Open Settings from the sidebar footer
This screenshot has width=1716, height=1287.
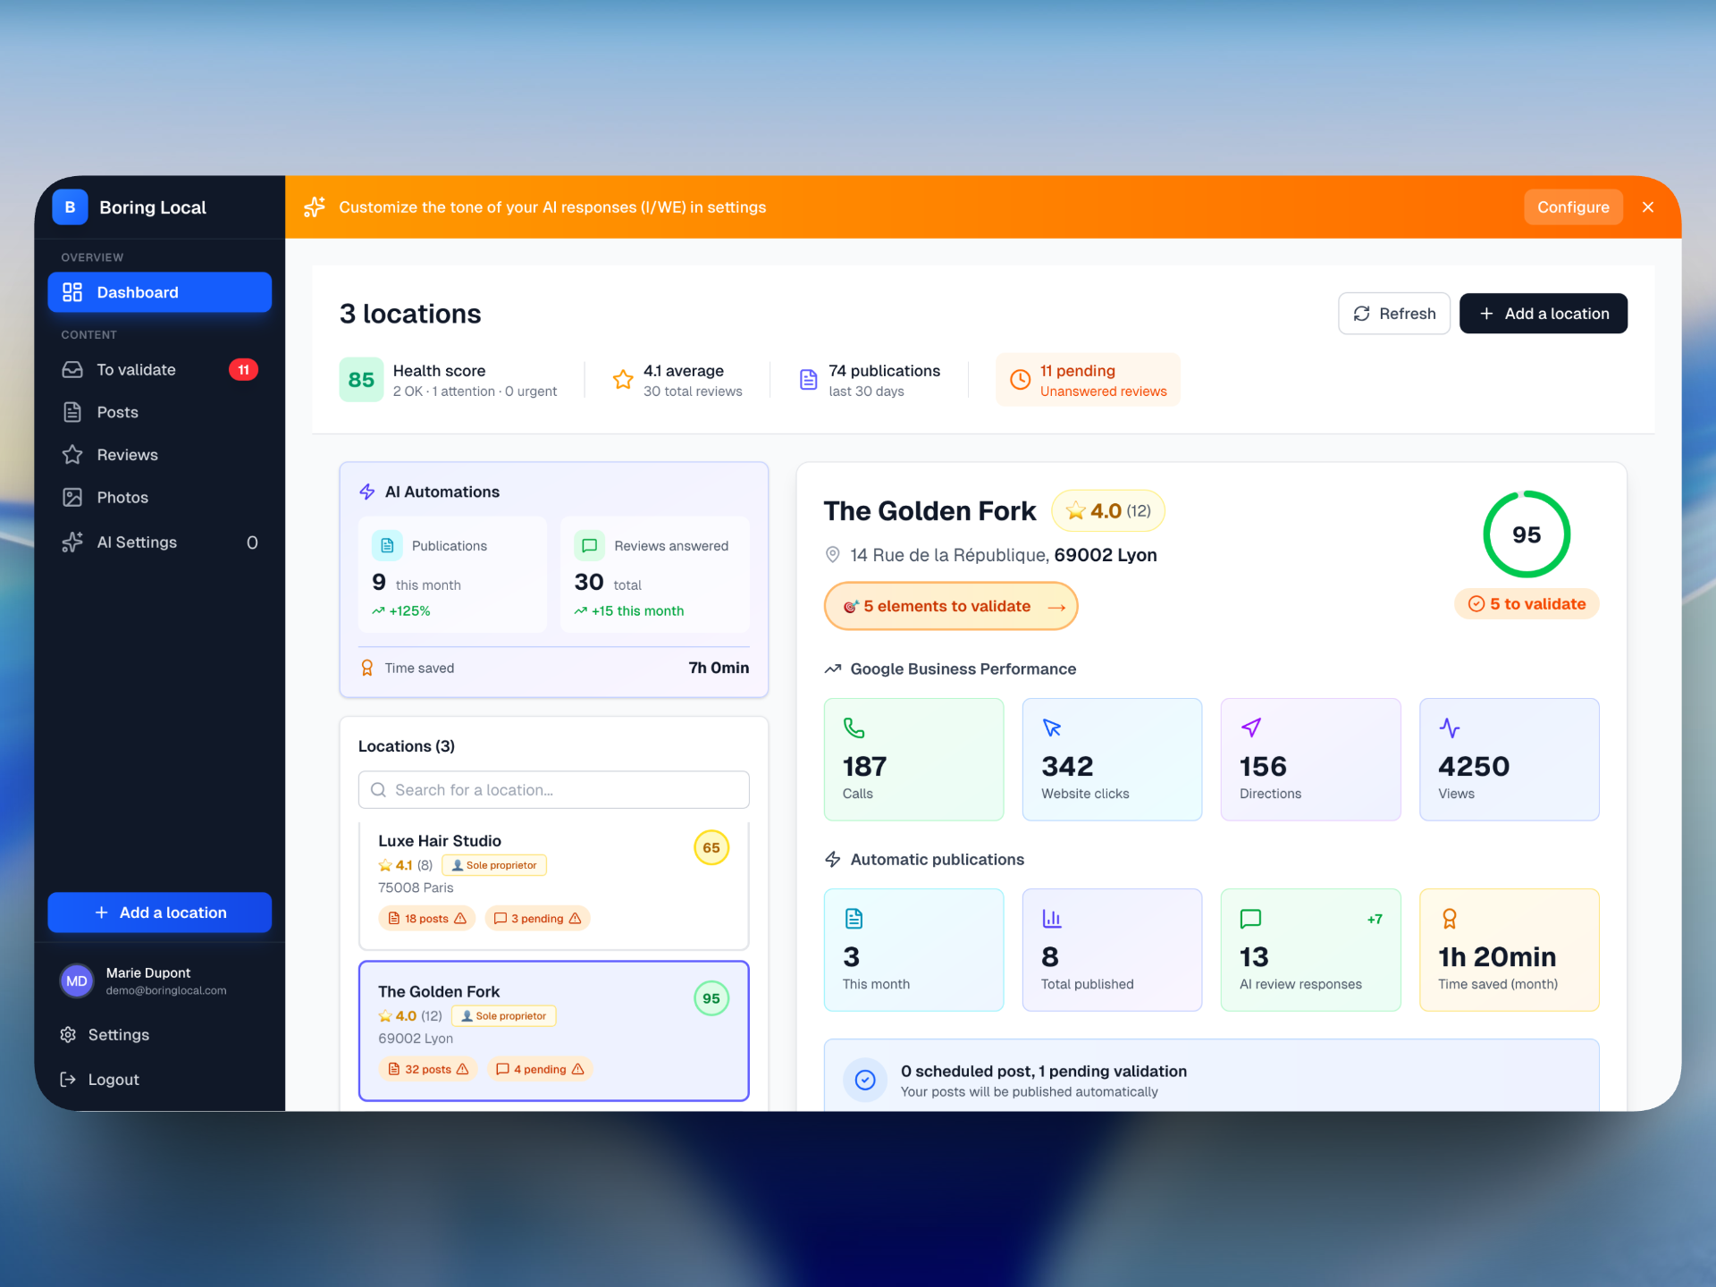[x=117, y=1034]
